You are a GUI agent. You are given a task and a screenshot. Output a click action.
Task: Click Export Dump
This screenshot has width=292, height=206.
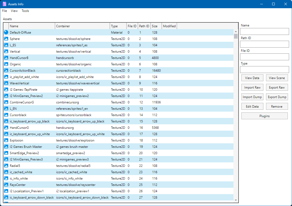click(x=277, y=97)
